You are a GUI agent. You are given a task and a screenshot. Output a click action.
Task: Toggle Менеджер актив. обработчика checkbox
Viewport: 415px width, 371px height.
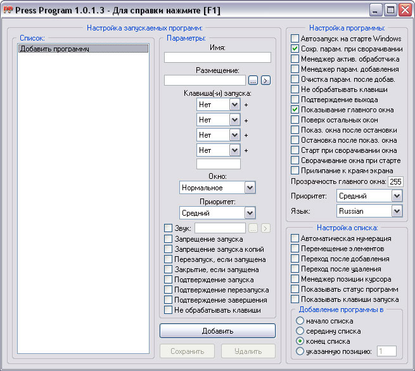tap(295, 58)
